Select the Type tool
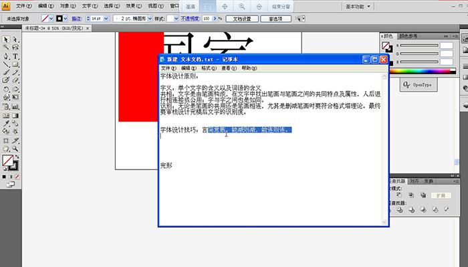This screenshot has width=468, height=267. tap(15, 56)
